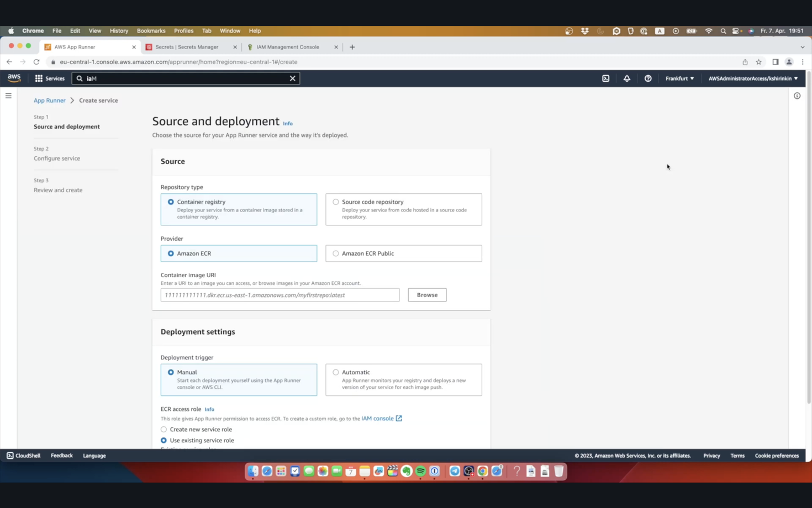This screenshot has width=812, height=508.
Task: Open the Chrome profile avatar
Action: pyautogui.click(x=789, y=62)
